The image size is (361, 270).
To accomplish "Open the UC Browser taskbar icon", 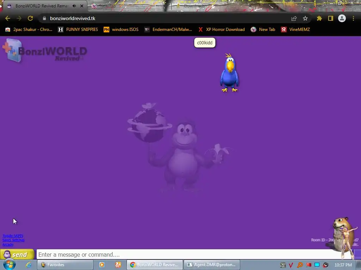I will point(118,265).
